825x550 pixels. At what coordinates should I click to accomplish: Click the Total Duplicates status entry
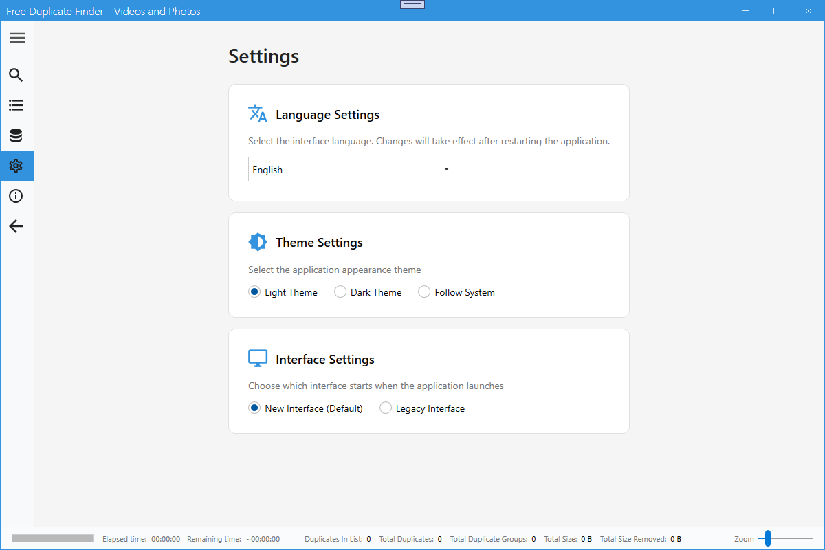pyautogui.click(x=410, y=539)
